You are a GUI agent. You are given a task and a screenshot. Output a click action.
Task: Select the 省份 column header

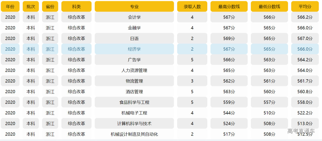50,7
